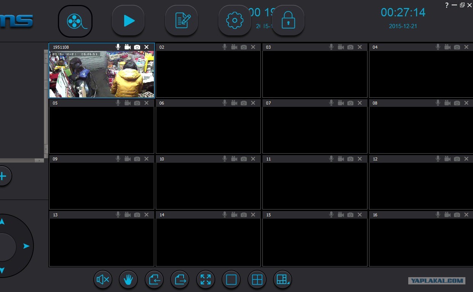Click snapshot camera on channel 08
This screenshot has height=292, width=473.
(x=457, y=103)
